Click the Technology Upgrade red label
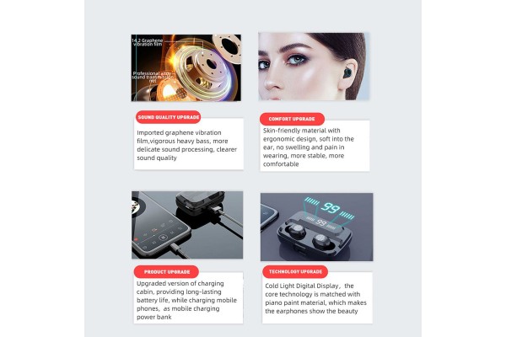This screenshot has height=337, width=506. pyautogui.click(x=295, y=271)
